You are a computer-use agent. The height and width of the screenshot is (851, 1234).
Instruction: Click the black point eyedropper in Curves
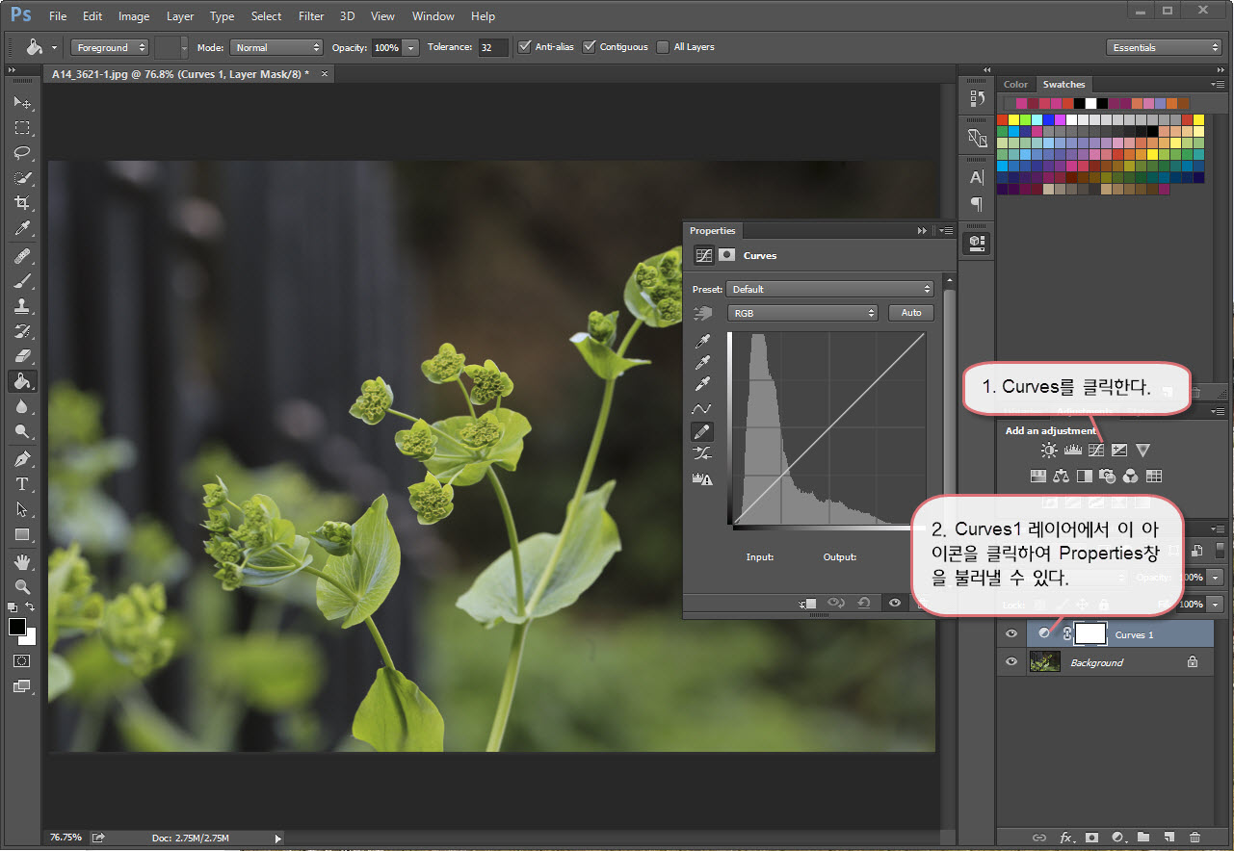click(703, 342)
